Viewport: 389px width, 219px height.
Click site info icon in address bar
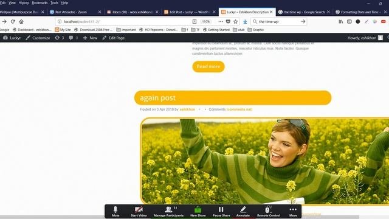tap(60, 22)
